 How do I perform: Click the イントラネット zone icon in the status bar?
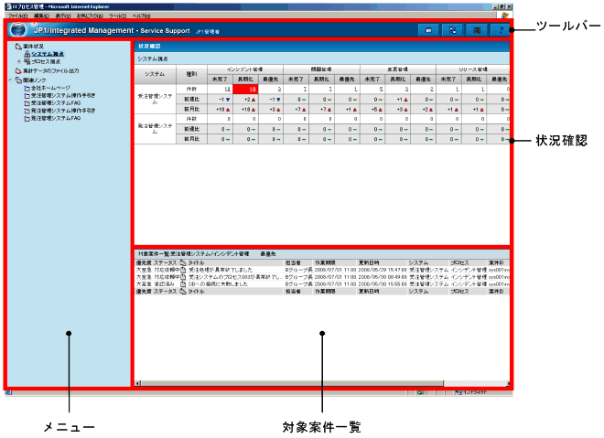point(458,392)
